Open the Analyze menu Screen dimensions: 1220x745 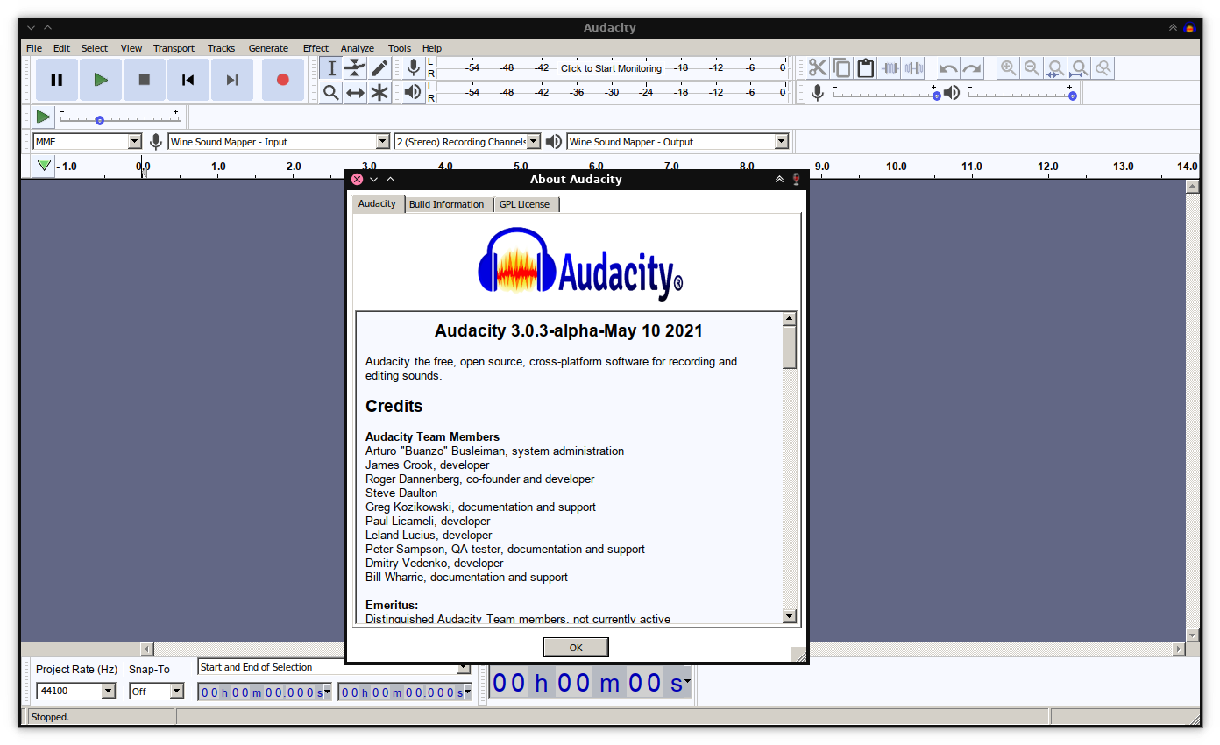tap(358, 48)
